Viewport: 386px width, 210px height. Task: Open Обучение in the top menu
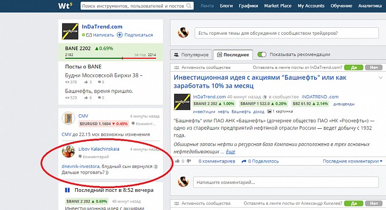point(341,6)
